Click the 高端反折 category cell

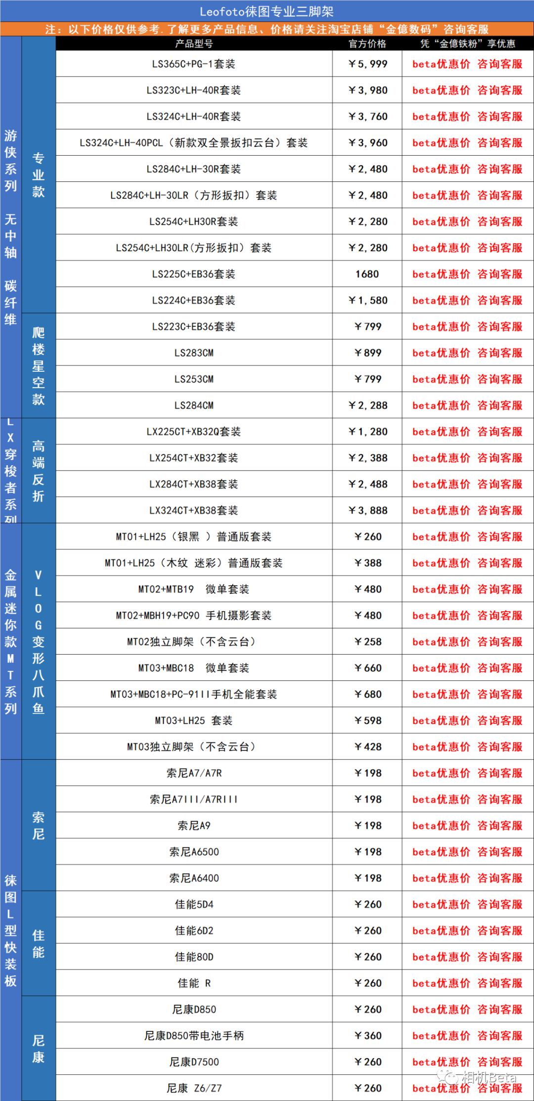click(x=39, y=470)
